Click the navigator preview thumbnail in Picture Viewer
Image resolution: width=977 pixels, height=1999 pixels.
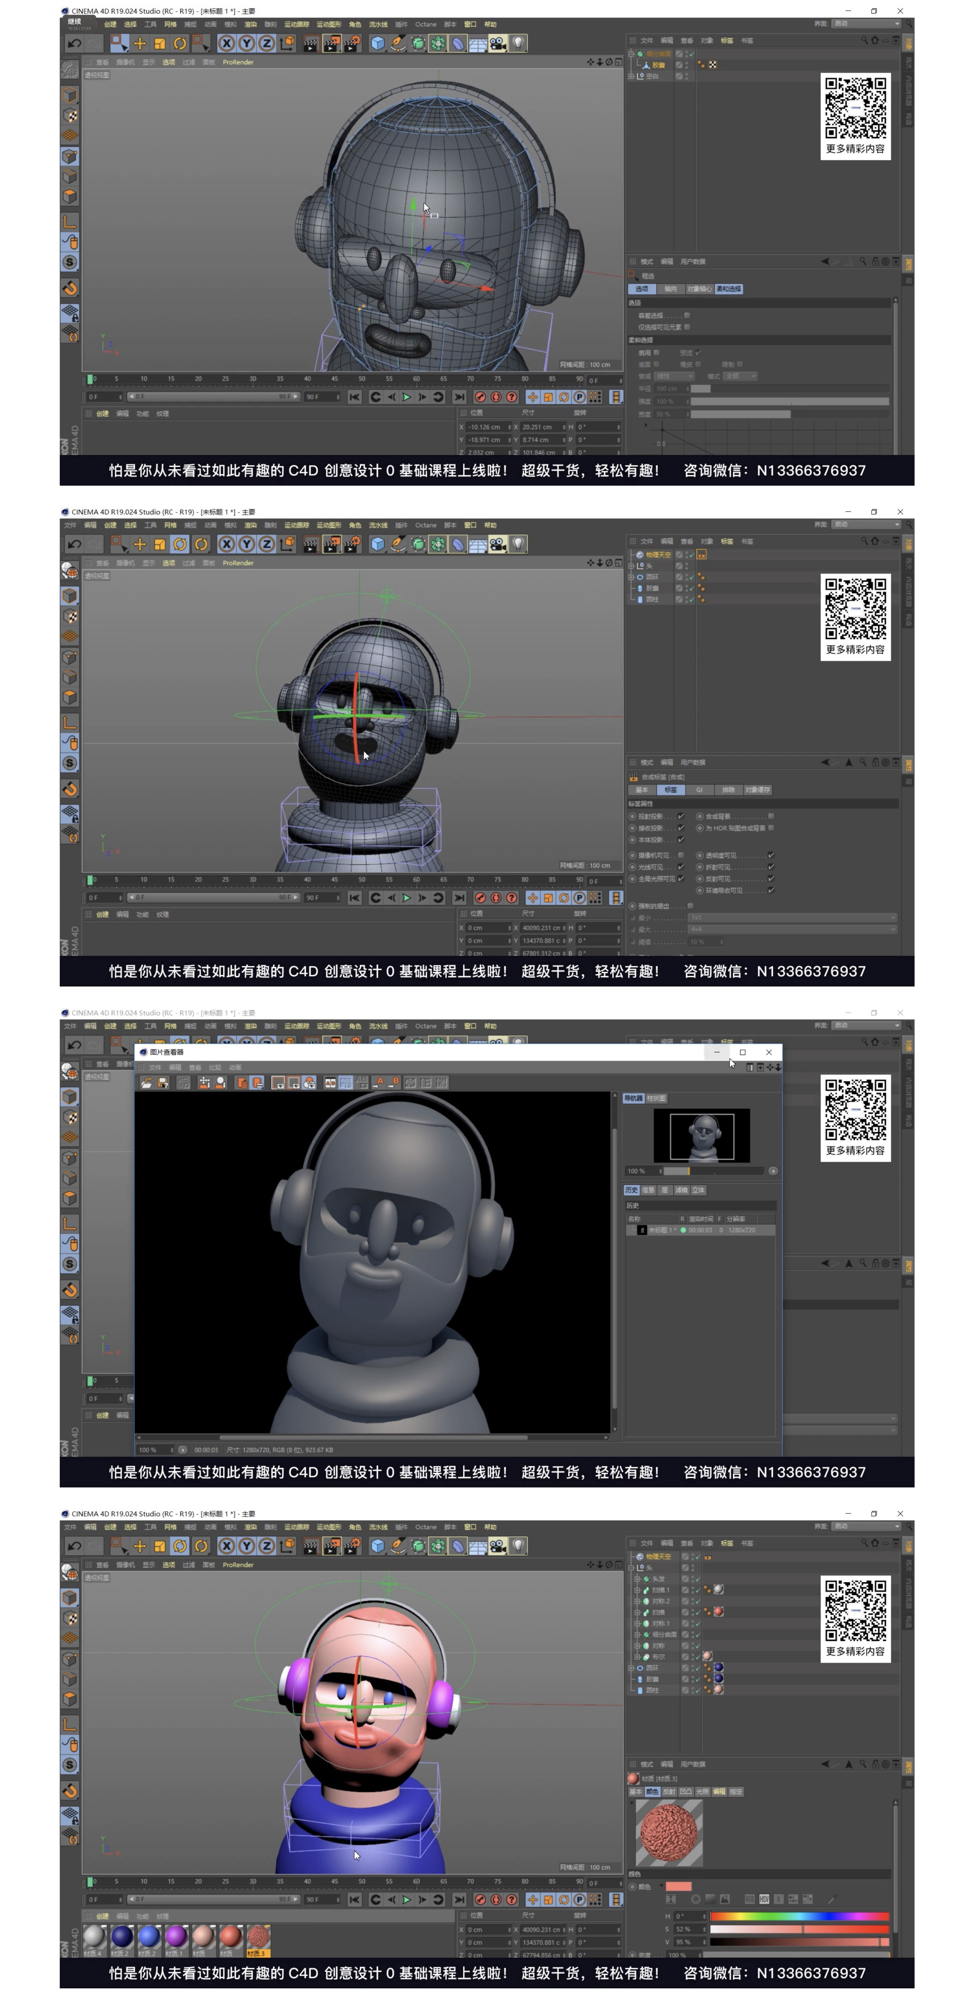point(701,1136)
